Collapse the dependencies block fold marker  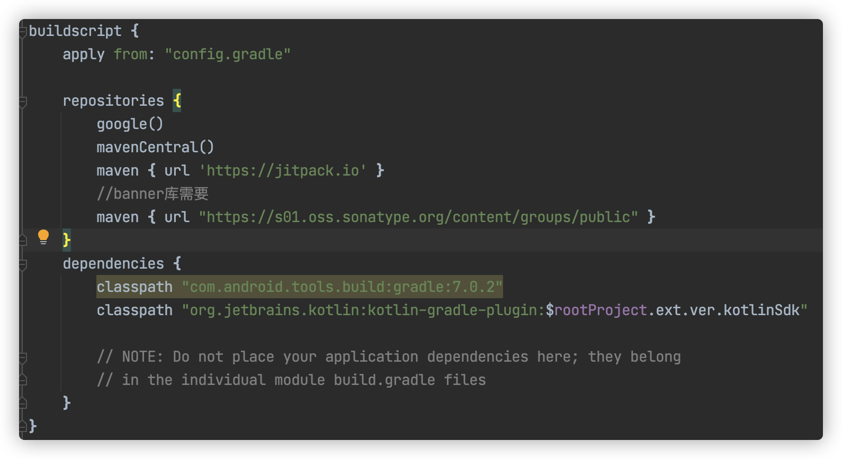coord(23,264)
